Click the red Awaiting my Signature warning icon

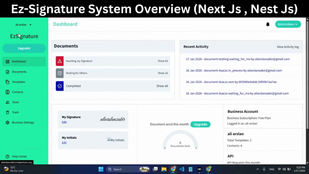click(60, 61)
